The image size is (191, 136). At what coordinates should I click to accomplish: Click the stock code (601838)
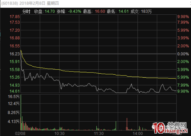[10, 3]
